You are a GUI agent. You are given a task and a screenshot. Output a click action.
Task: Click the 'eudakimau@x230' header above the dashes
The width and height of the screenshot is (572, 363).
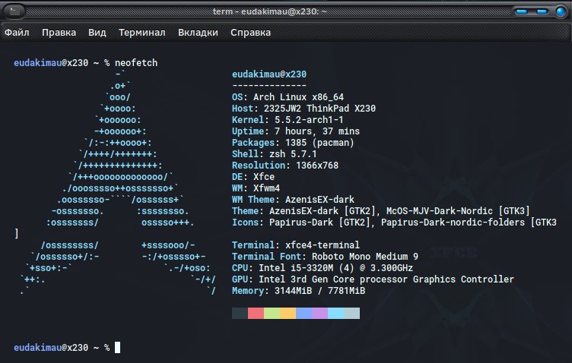[269, 74]
